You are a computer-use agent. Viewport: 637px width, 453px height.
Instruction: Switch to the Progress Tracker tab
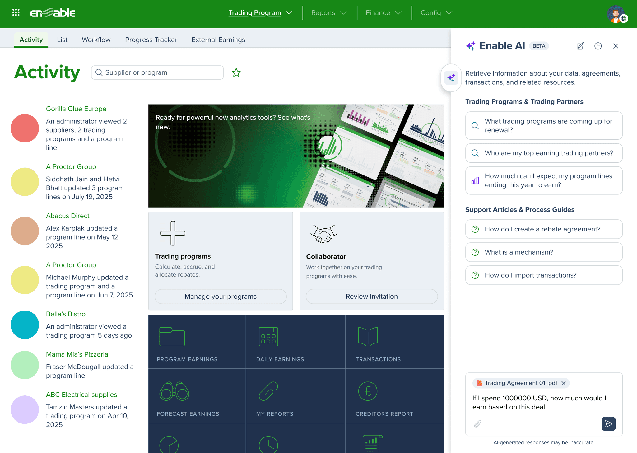click(151, 40)
